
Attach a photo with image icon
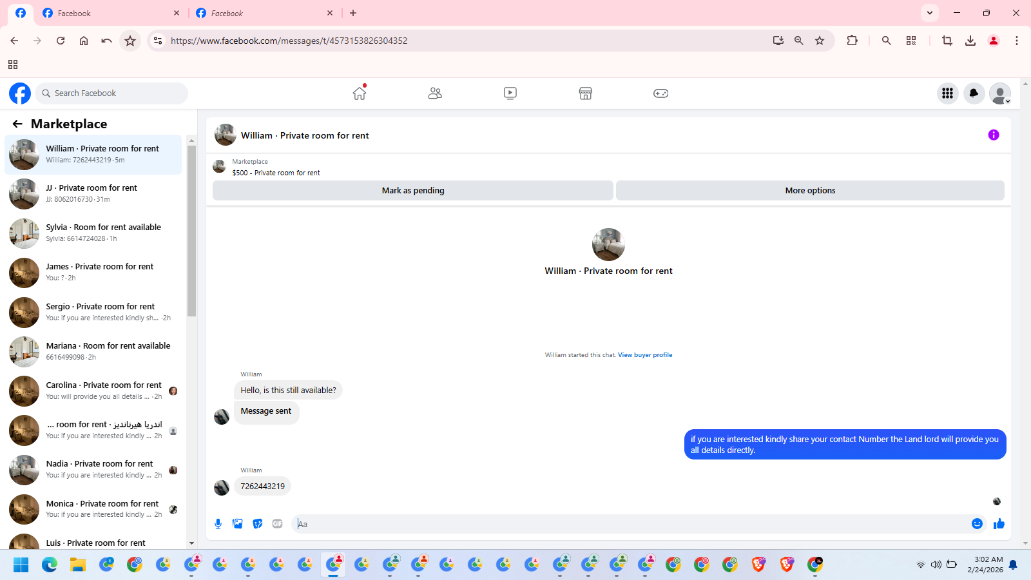pyautogui.click(x=238, y=524)
